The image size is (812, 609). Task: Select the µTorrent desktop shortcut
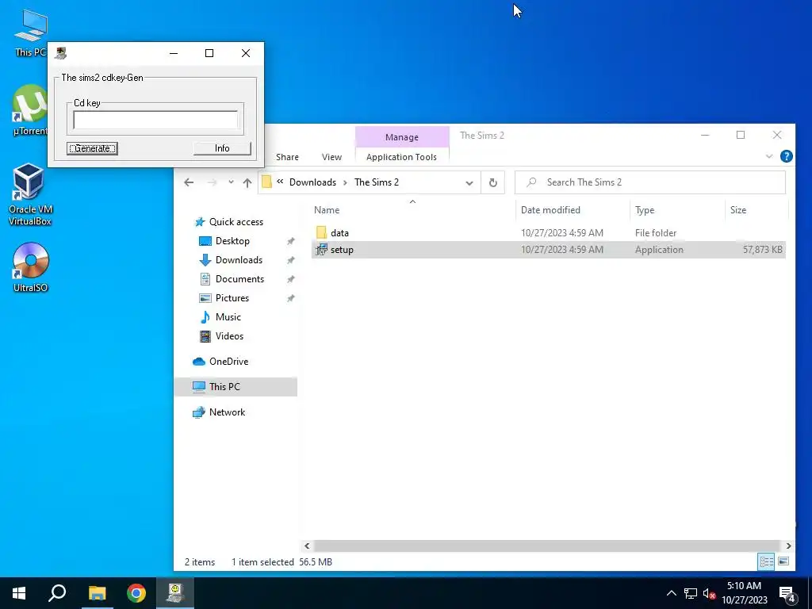[x=31, y=110]
